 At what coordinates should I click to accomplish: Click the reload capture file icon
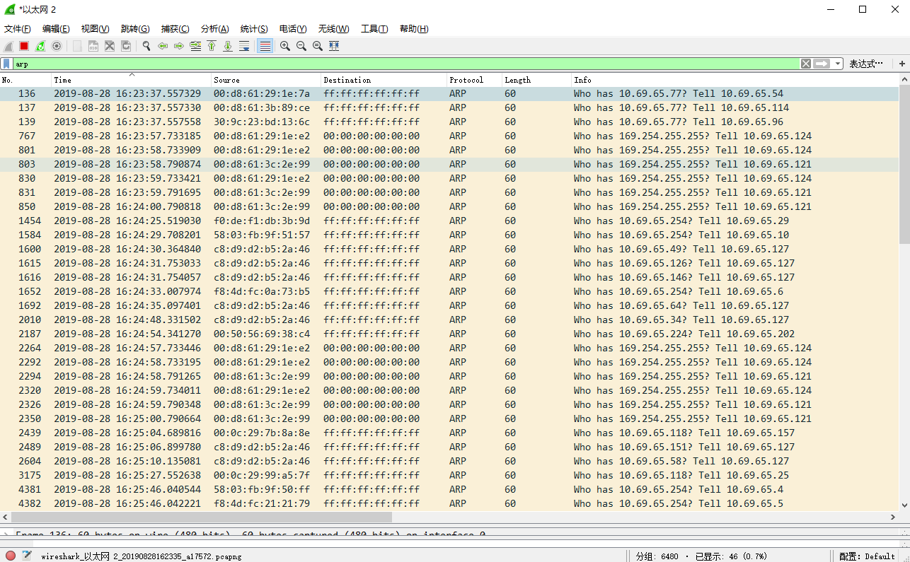pos(126,46)
